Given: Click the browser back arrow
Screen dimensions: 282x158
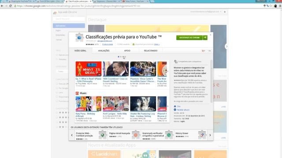Looking at the screenshot, I should (2, 6).
